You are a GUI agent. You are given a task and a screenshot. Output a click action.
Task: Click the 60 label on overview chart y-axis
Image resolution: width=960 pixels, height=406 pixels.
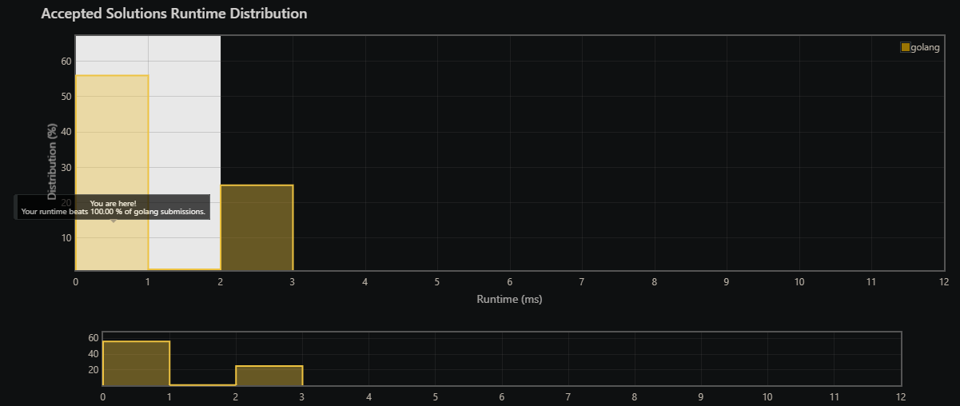94,338
